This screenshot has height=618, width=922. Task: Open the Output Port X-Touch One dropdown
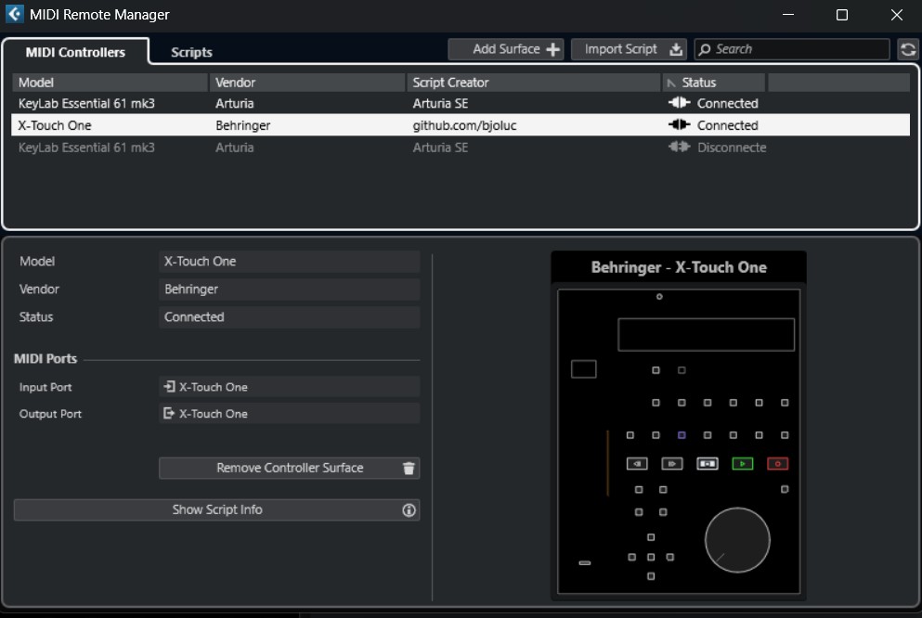[290, 414]
